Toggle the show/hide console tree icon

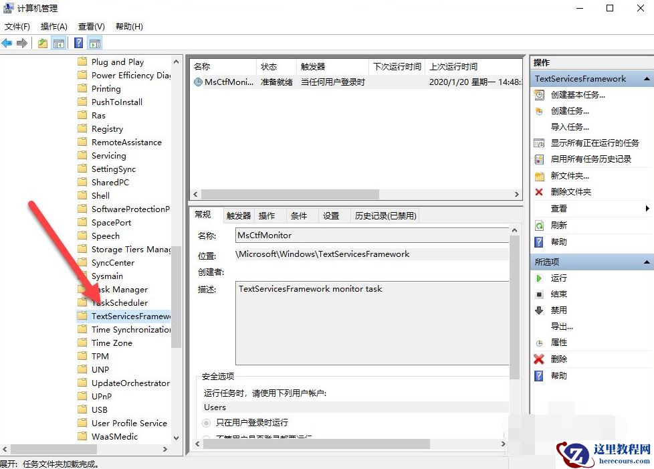pos(58,42)
